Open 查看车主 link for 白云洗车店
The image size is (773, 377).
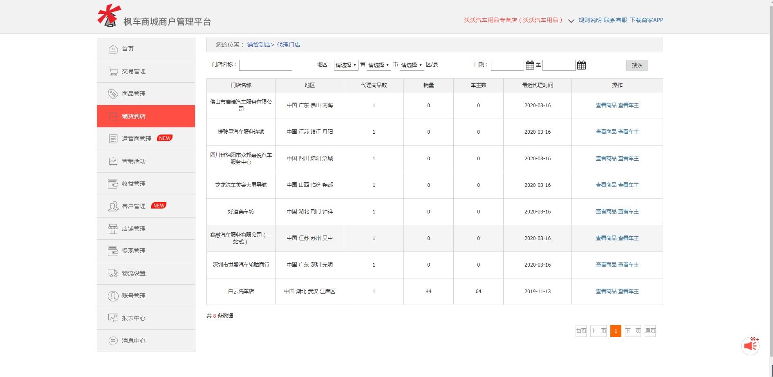pyautogui.click(x=628, y=291)
